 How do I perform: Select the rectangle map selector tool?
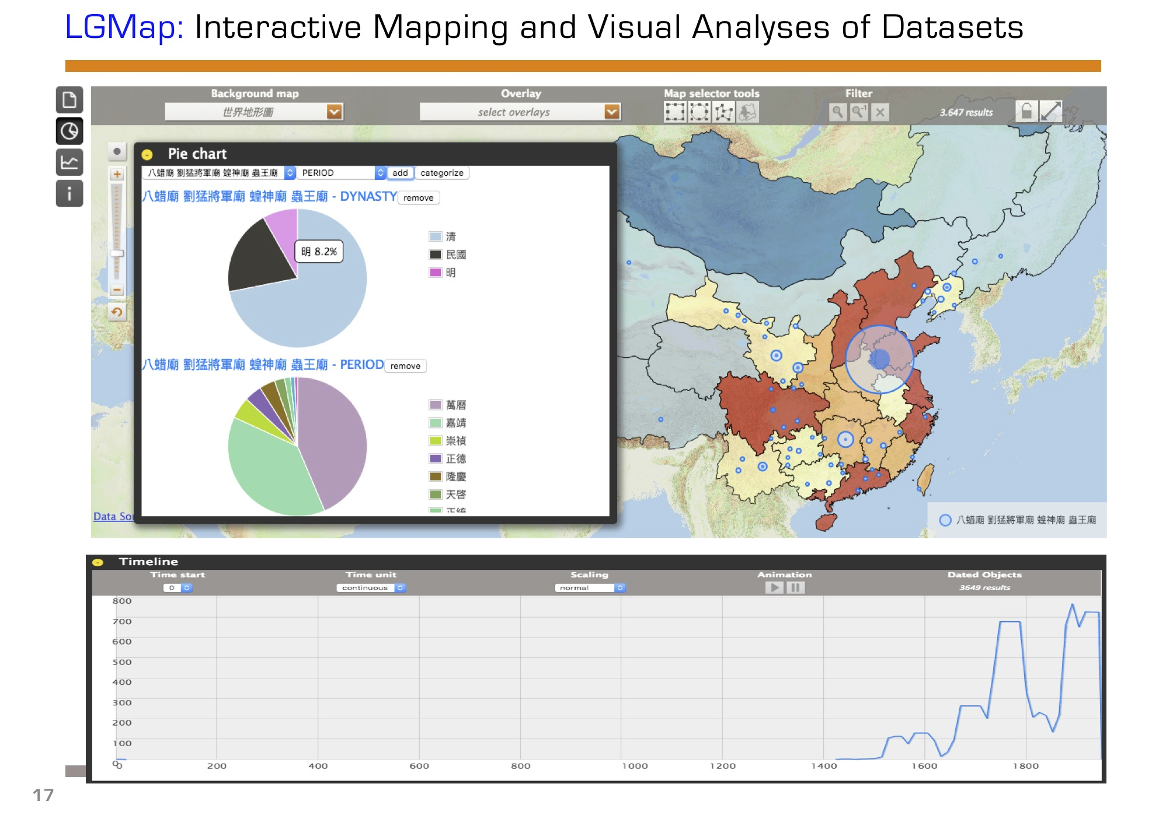675,112
